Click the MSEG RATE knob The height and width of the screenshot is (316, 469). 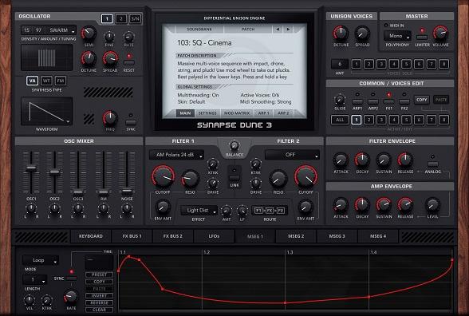(x=71, y=297)
